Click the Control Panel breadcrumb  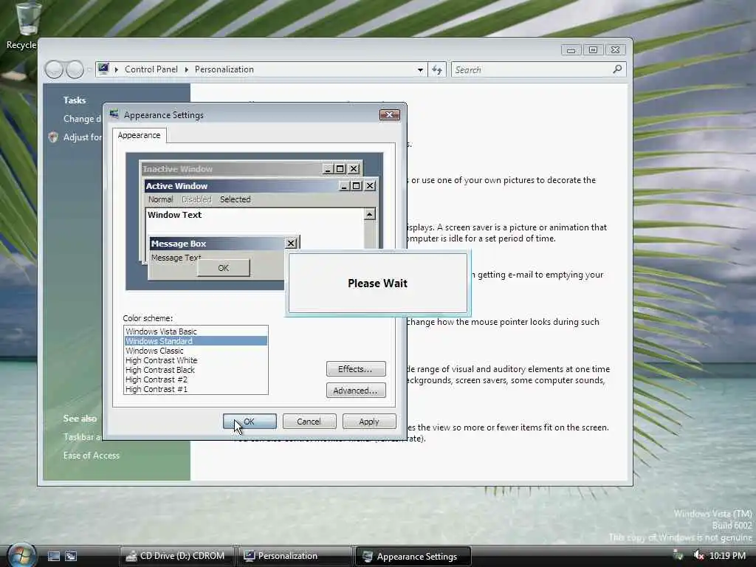point(151,69)
